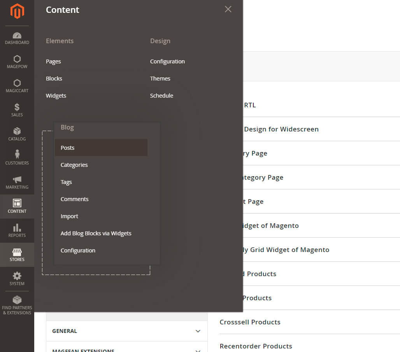
Task: Open Themes under Design
Action: 160,79
